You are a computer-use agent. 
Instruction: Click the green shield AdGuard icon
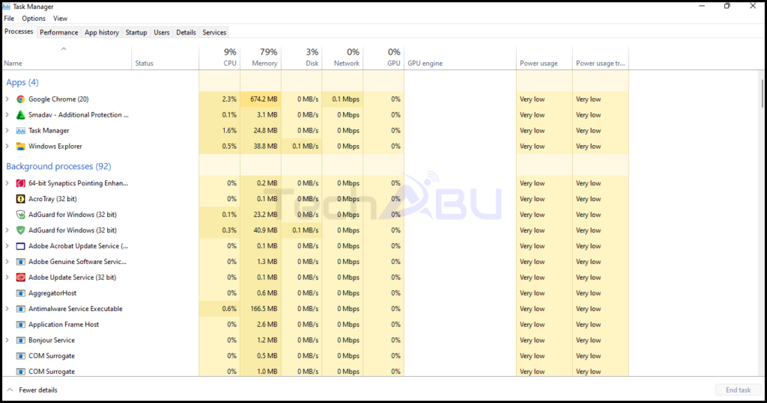(20, 230)
